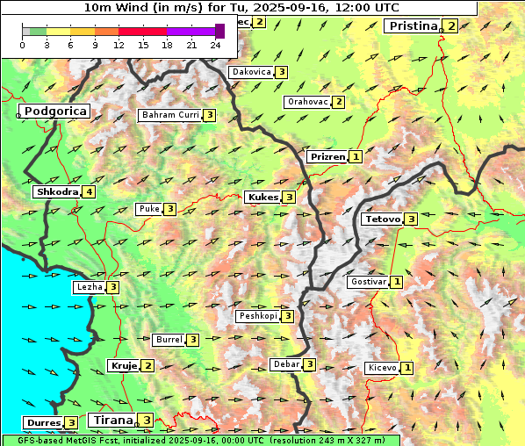Viewport: 525px width, 446px height.
Task: Click the Peshkopi town label
Action: click(258, 316)
